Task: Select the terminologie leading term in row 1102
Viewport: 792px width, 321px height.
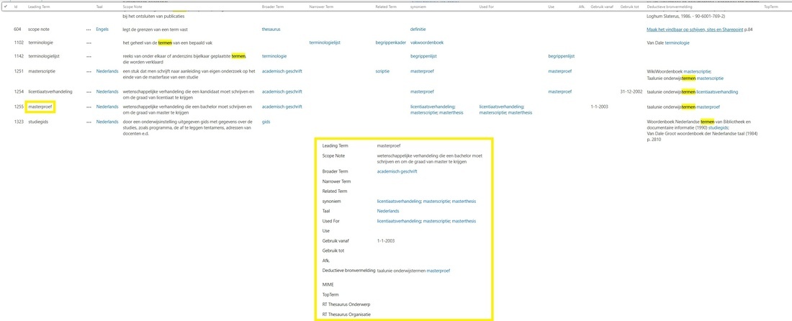Action: click(x=40, y=43)
